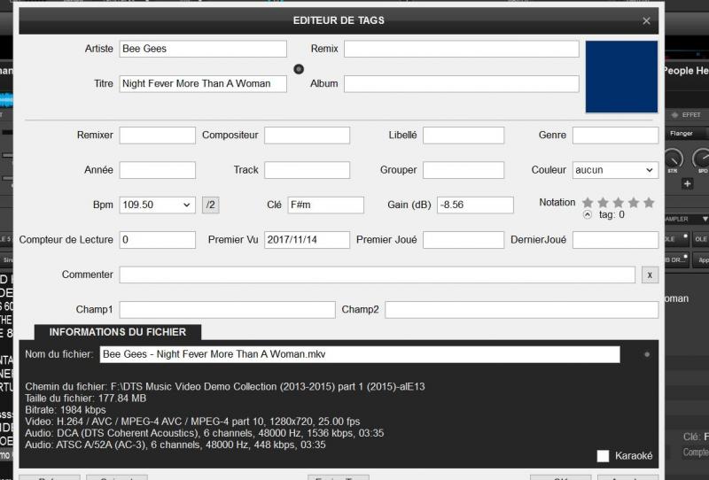Click the STR effect knob behind dialog
The image size is (709, 480).
pyautogui.click(x=674, y=159)
